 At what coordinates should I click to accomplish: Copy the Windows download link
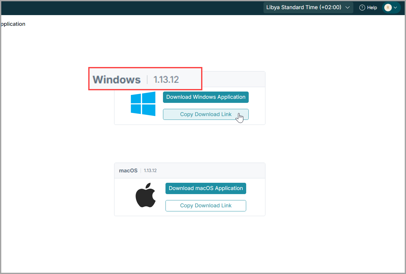coord(206,115)
